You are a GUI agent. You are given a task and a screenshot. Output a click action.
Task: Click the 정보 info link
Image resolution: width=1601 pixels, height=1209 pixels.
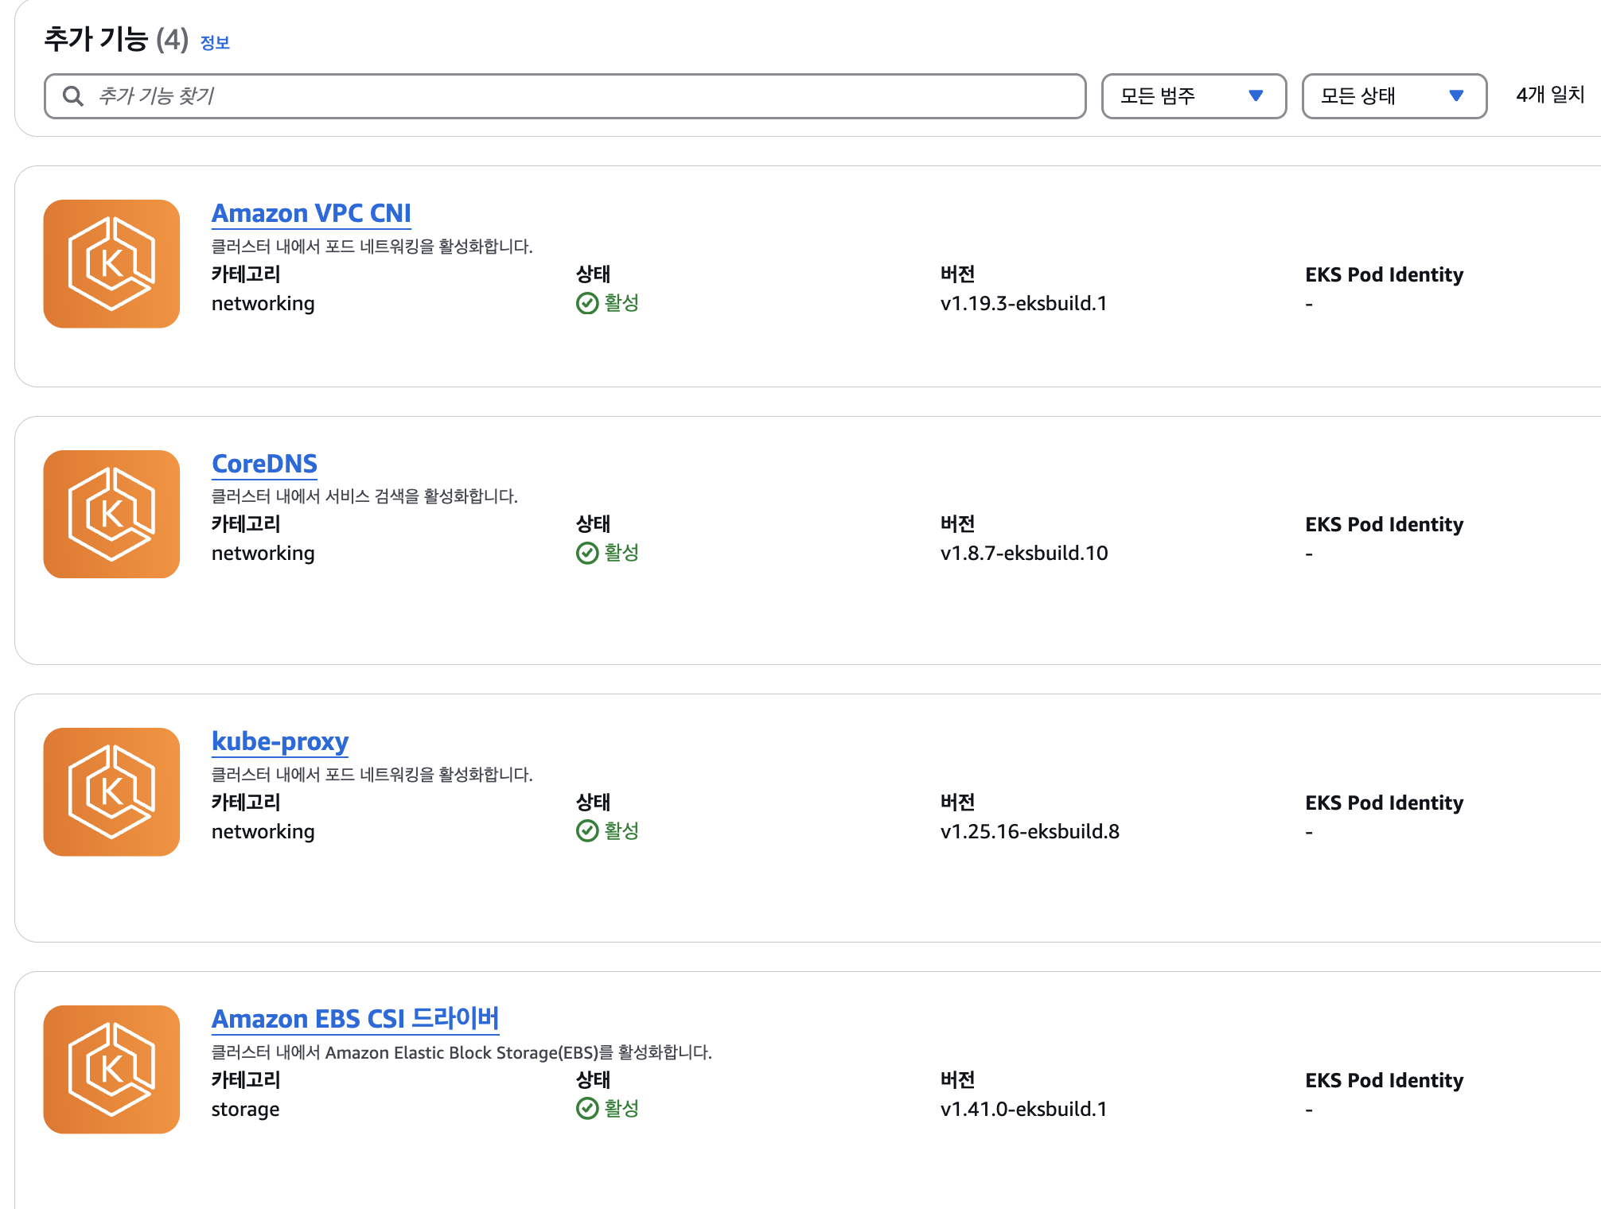click(x=215, y=43)
